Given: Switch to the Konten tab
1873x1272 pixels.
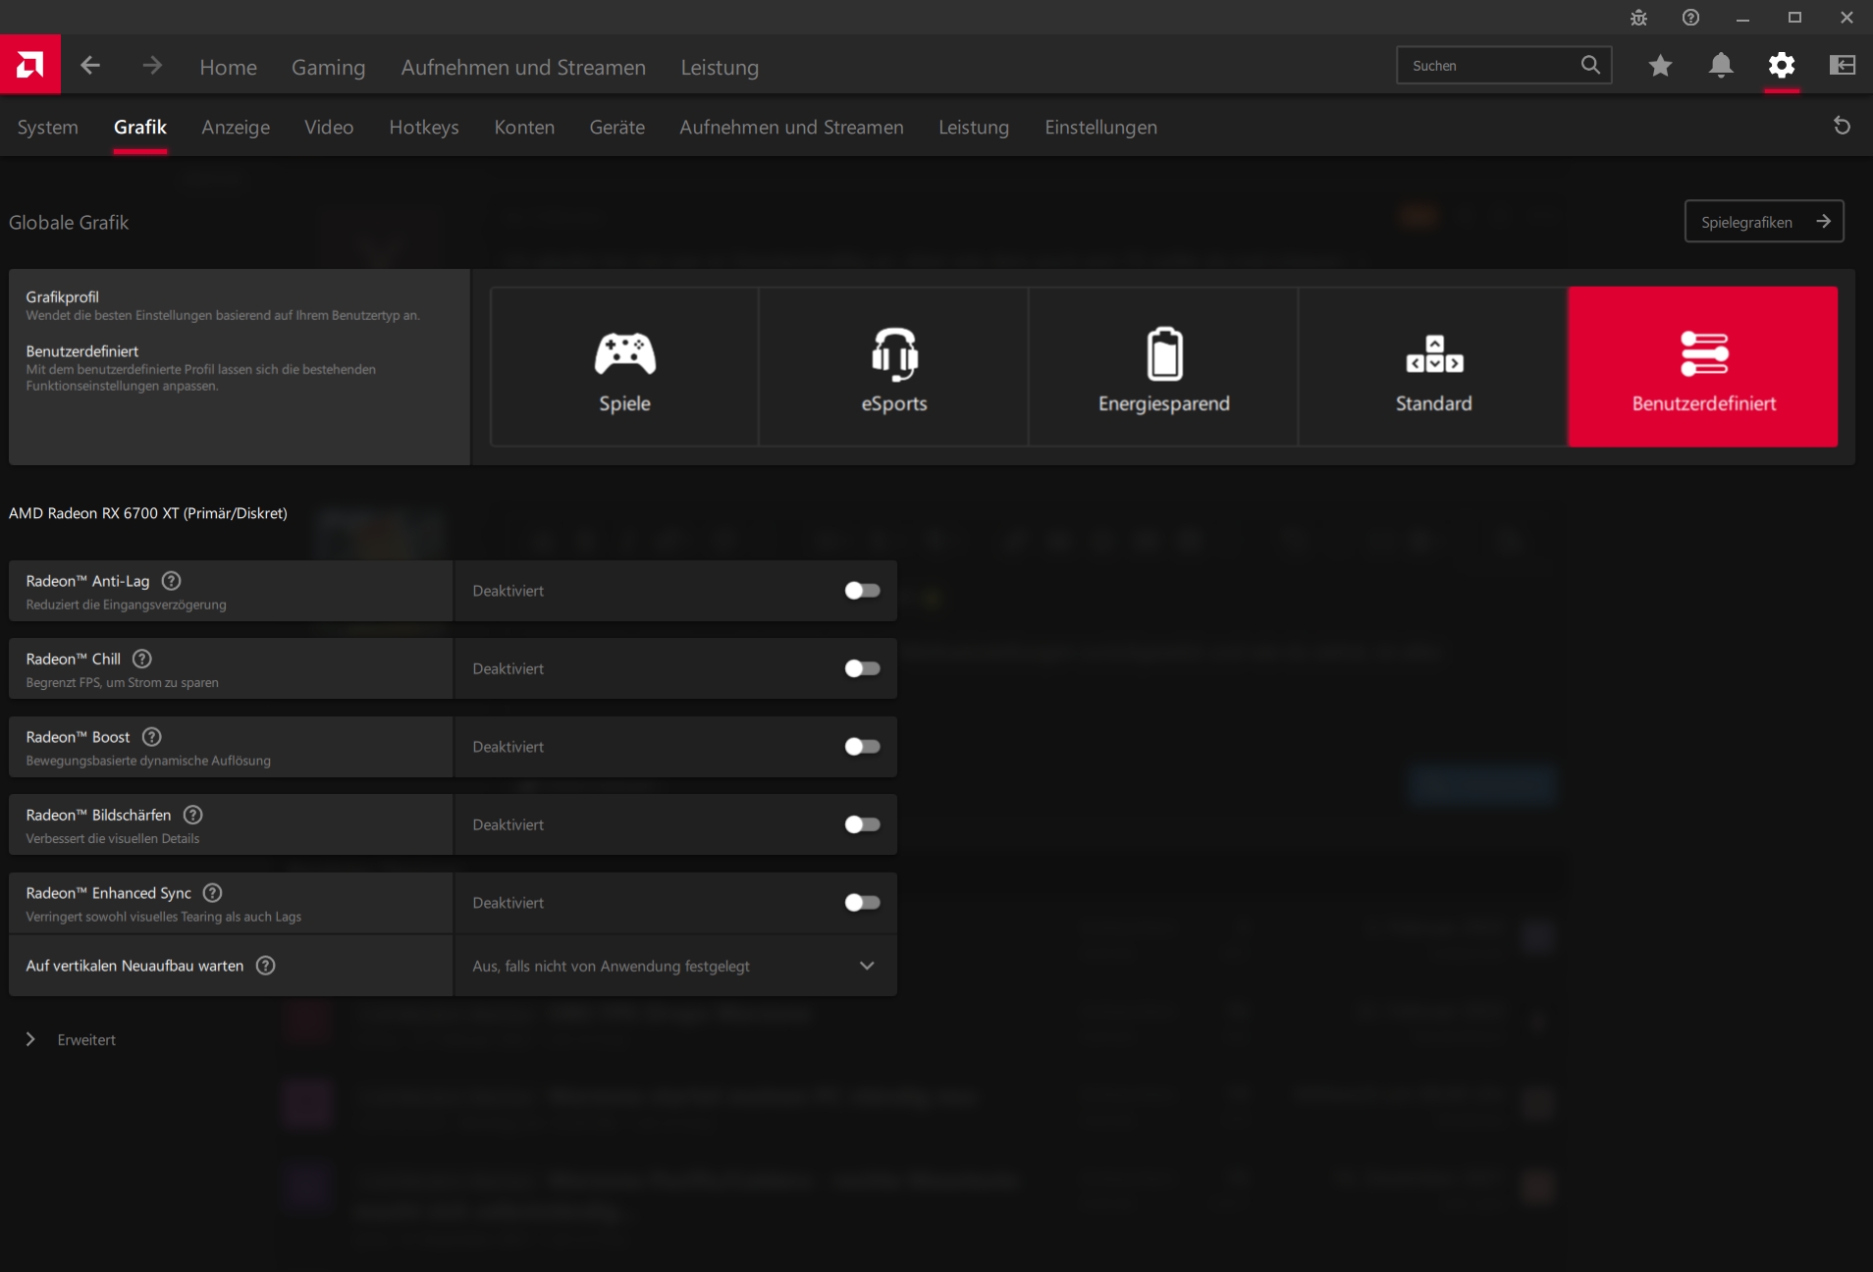Looking at the screenshot, I should pyautogui.click(x=524, y=127).
